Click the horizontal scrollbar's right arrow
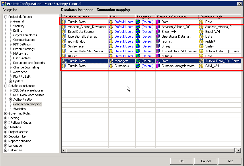Viewport: 244px width, 166px height. coord(239,150)
